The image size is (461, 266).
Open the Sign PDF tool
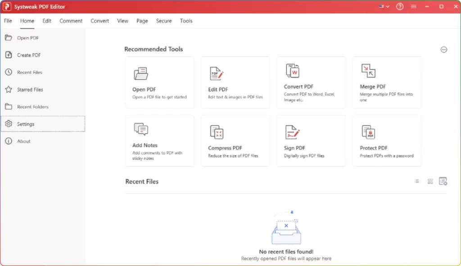(x=311, y=141)
